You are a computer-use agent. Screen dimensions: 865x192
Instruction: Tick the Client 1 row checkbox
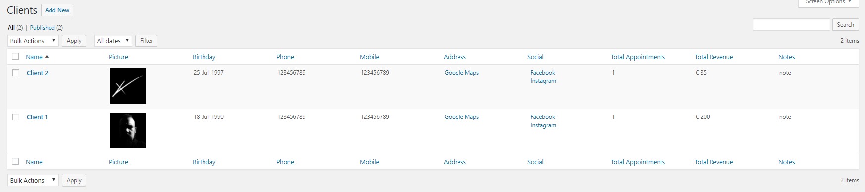(16, 117)
